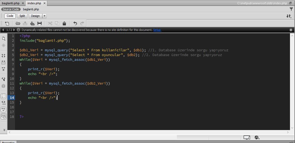This screenshot has width=295, height=143.
Task: Click 'include("baglanti.php");' code line
Action: tap(45, 40)
